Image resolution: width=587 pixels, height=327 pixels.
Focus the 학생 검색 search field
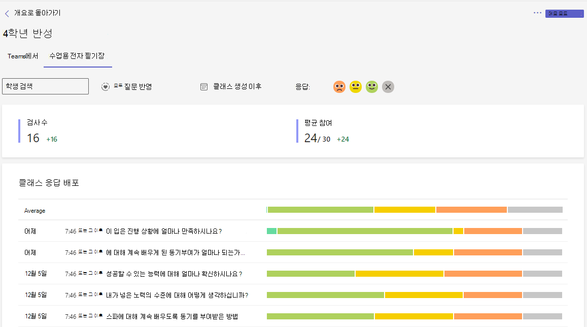point(45,86)
